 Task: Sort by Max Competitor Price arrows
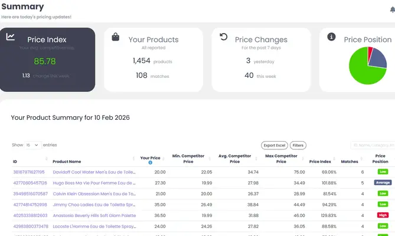302,159
